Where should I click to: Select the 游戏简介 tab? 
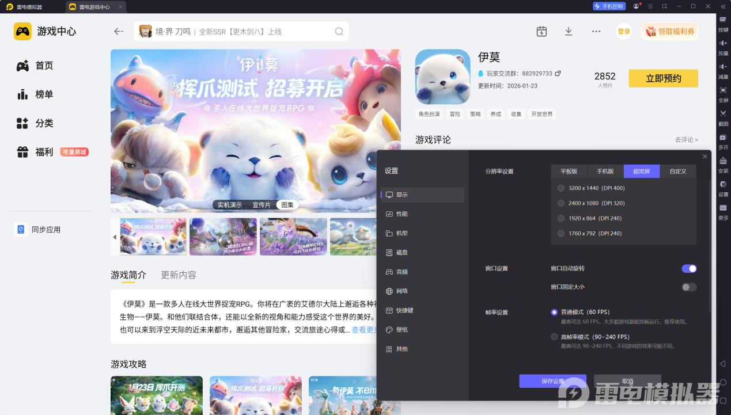pyautogui.click(x=128, y=275)
